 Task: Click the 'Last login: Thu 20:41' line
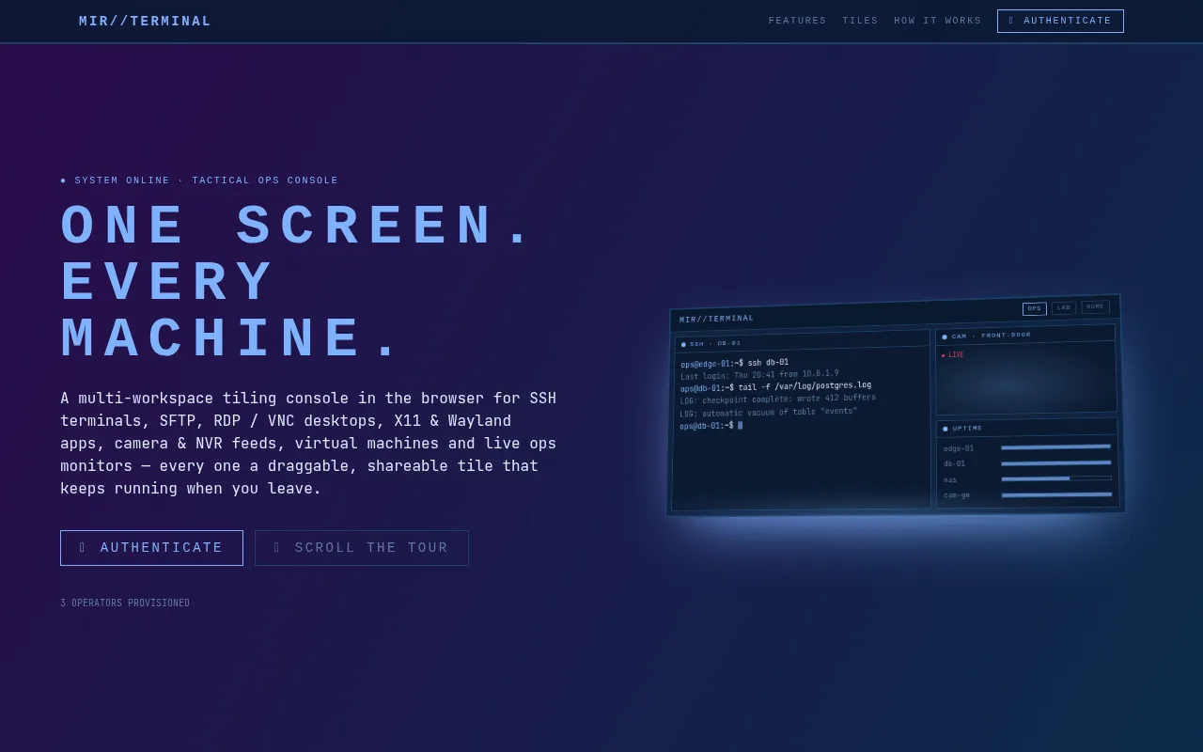759,374
